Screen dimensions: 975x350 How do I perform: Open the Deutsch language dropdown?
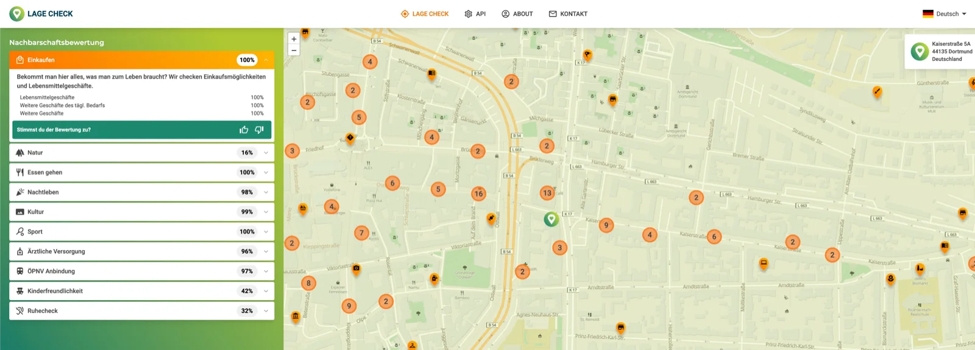pos(945,13)
